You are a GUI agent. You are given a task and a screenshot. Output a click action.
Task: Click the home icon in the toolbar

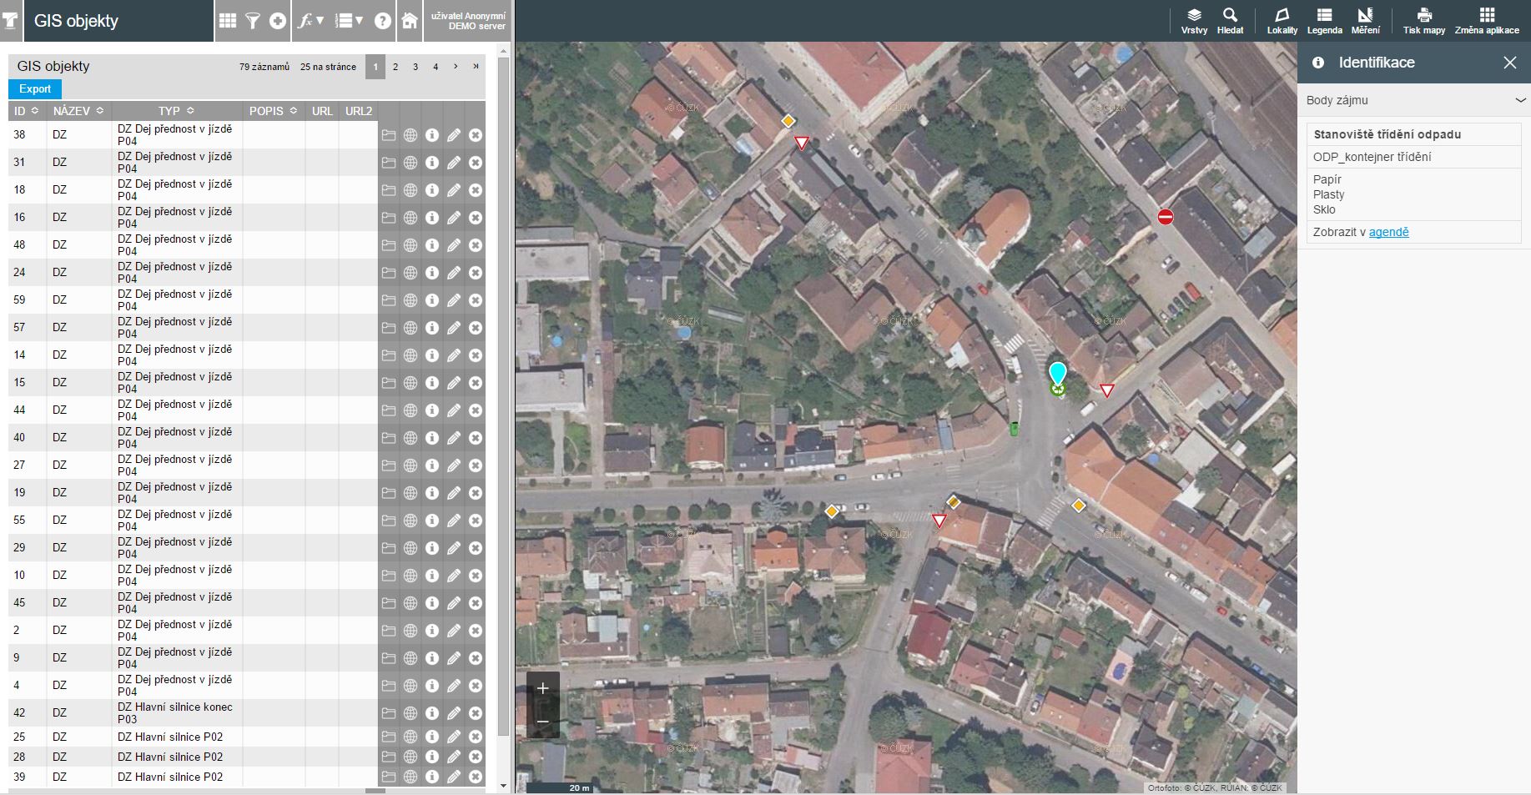[409, 21]
